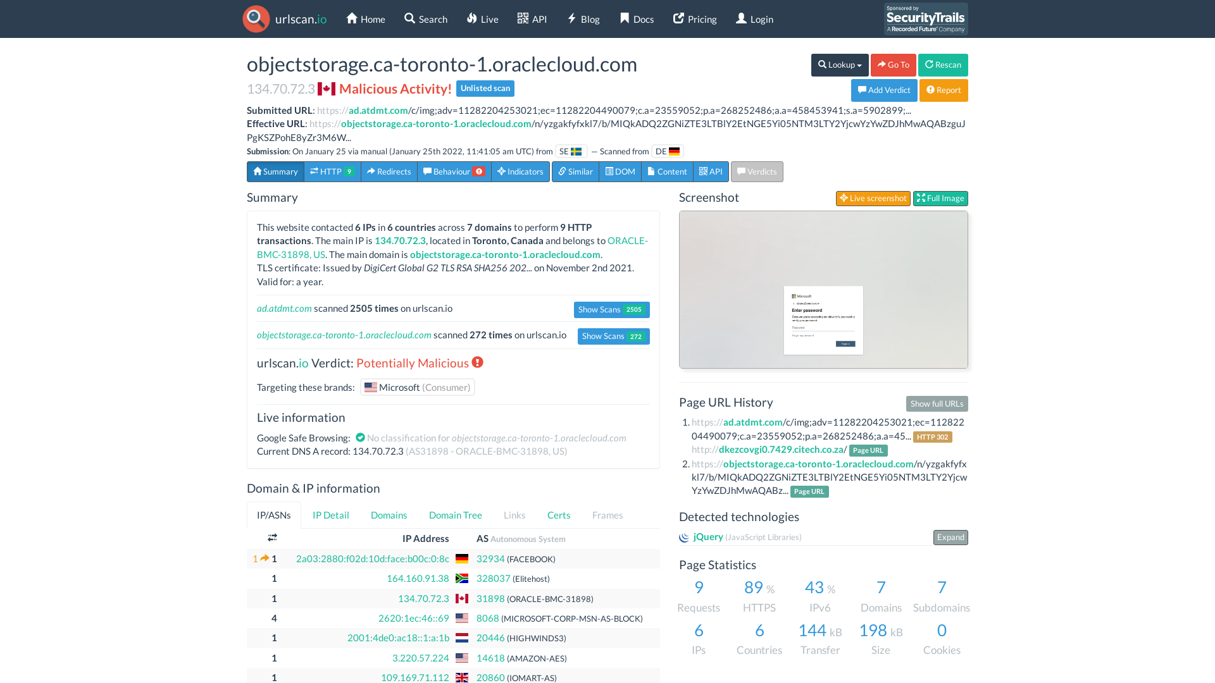
Task: Click the Unlisted scan badge
Action: 485,89
